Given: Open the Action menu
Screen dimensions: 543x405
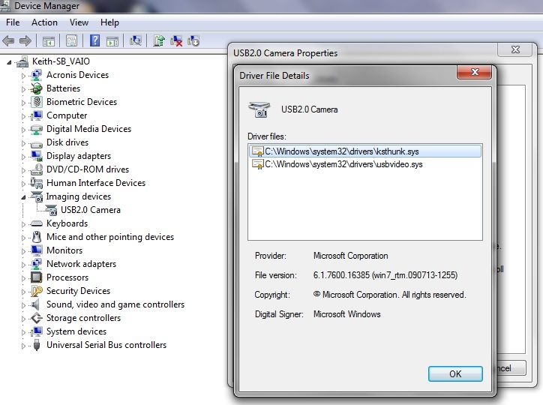Looking at the screenshot, I should coord(44,22).
